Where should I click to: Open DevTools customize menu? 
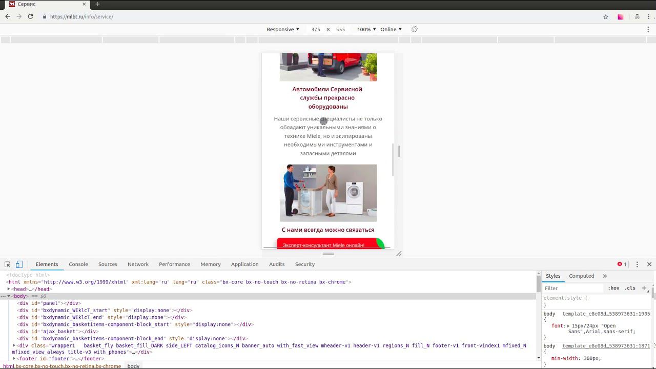[637, 264]
